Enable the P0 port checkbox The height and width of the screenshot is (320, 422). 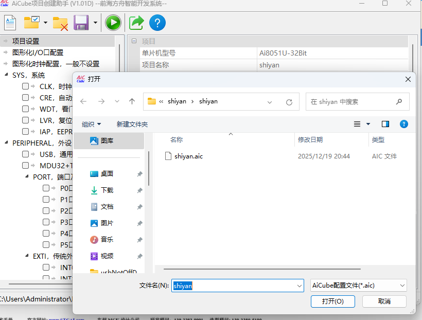(x=45, y=188)
